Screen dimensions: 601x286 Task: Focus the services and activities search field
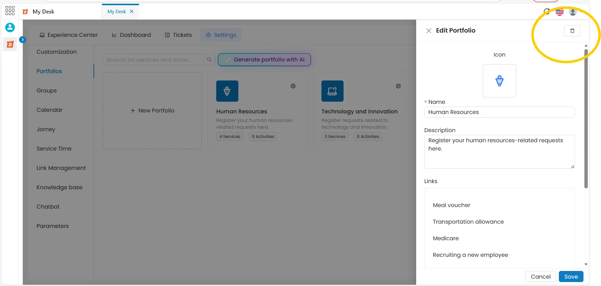click(153, 60)
